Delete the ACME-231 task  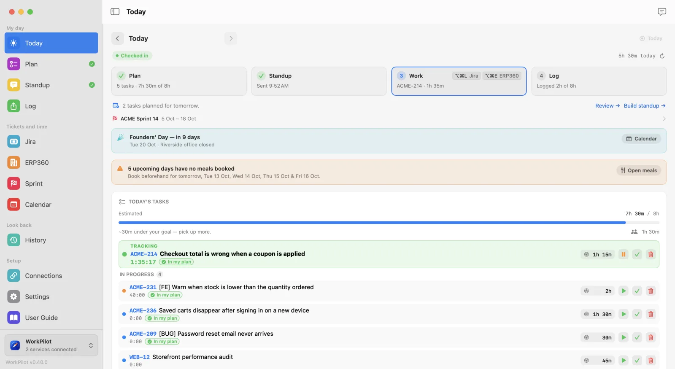pyautogui.click(x=651, y=291)
